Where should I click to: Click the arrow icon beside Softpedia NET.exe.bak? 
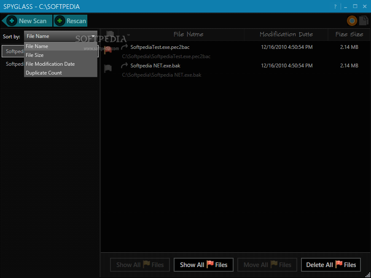pyautogui.click(x=124, y=65)
